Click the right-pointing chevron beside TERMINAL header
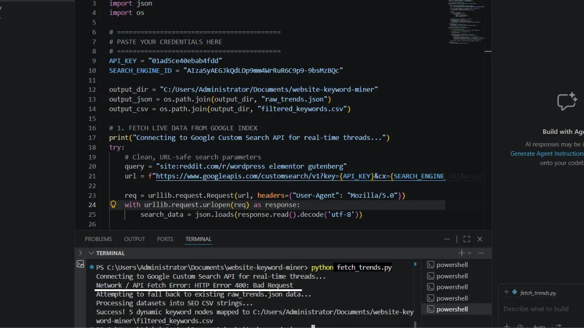 click(x=81, y=253)
